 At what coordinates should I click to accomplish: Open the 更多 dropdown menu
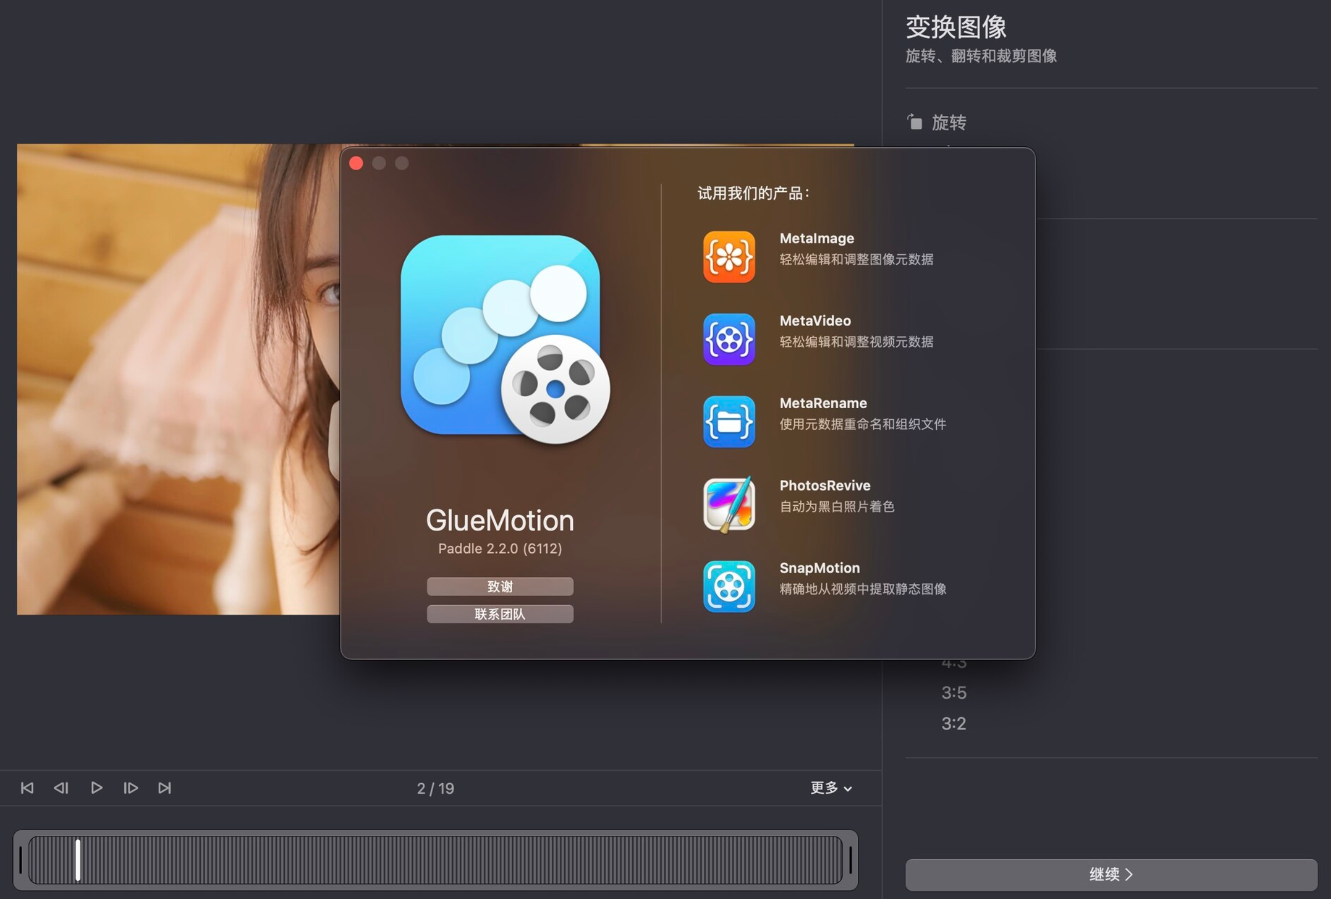pyautogui.click(x=831, y=788)
